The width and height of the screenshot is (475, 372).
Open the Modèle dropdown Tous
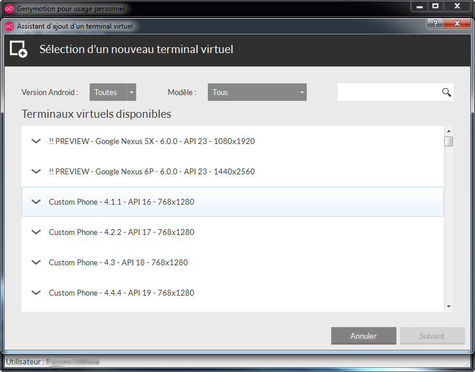tap(257, 92)
